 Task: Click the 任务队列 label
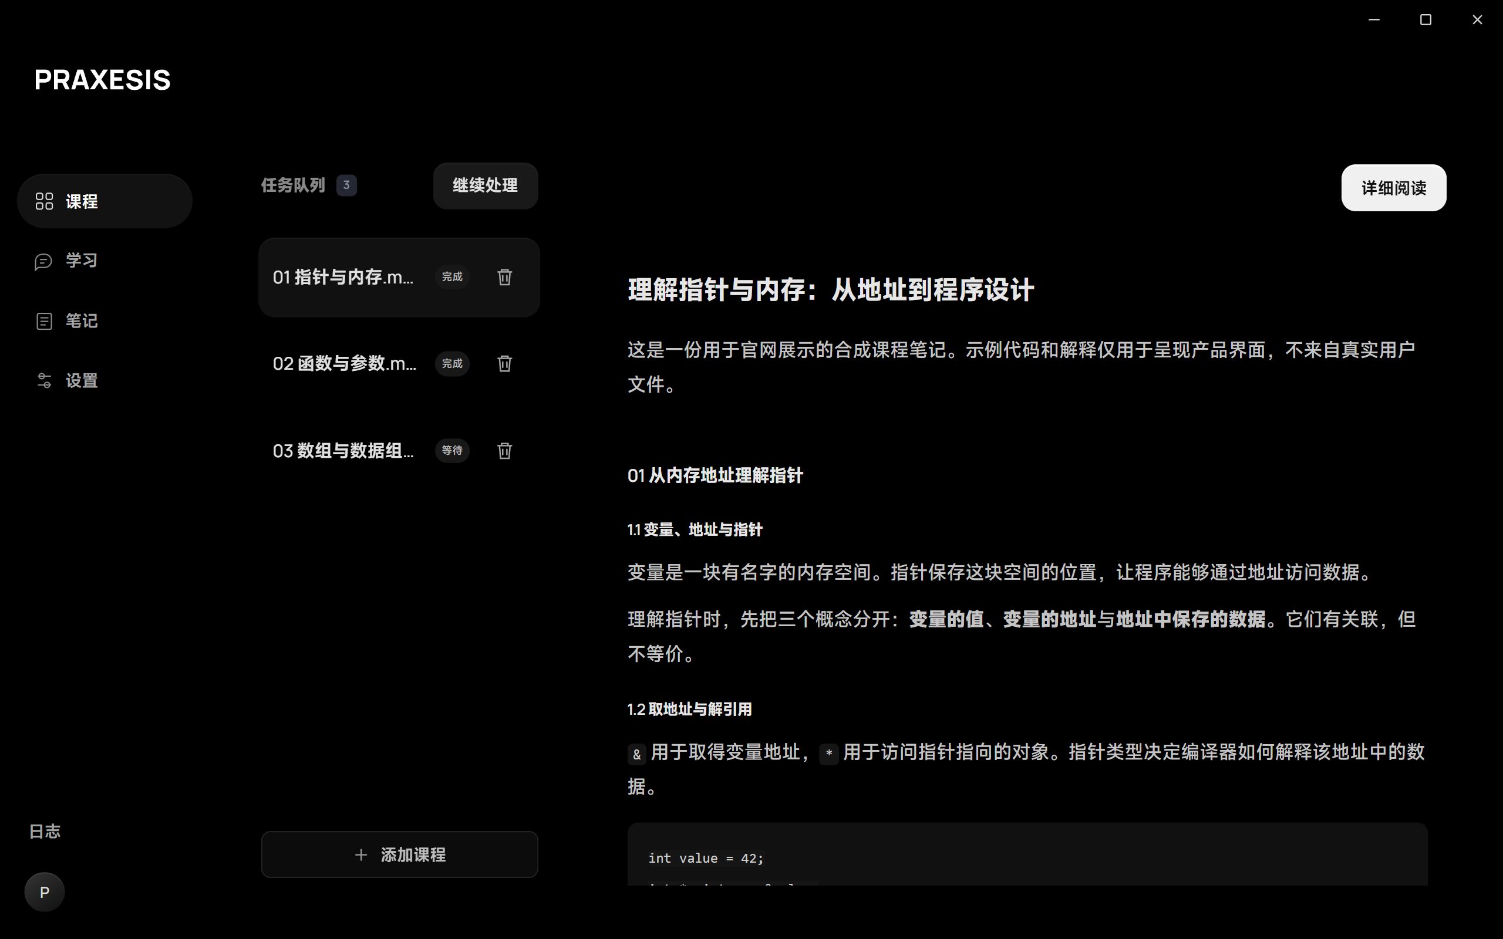[293, 185]
